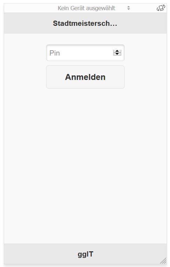Click the device toolbar's blank left area
Image resolution: width=170 pixels, height=267 pixels.
29,8
